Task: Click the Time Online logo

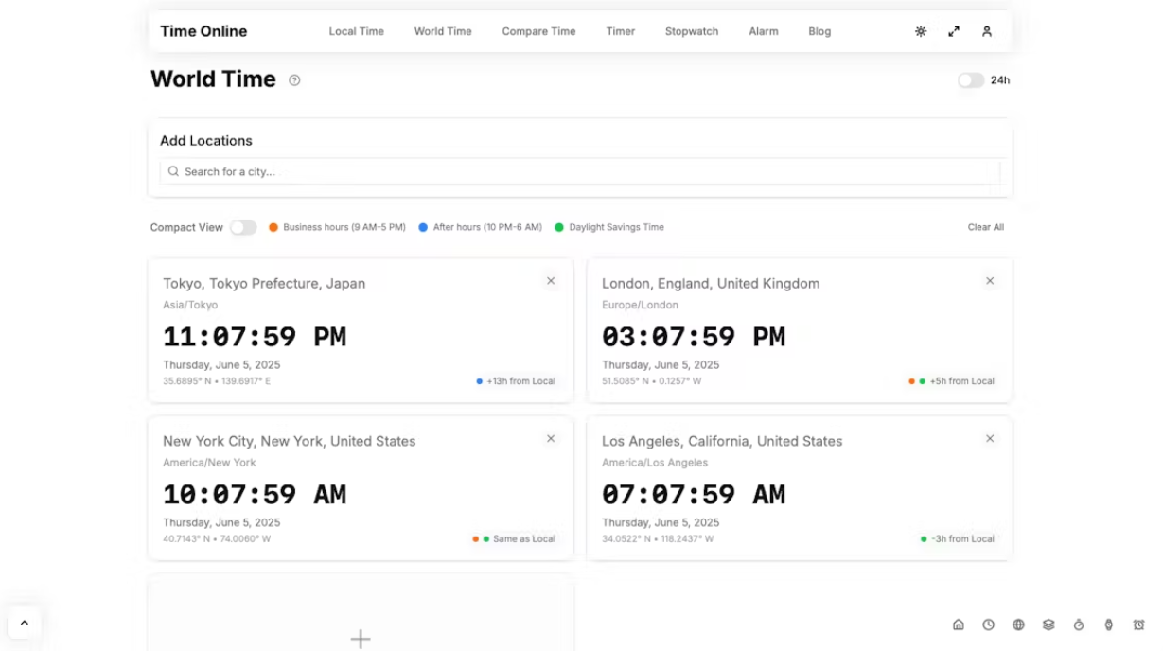Action: coord(203,31)
